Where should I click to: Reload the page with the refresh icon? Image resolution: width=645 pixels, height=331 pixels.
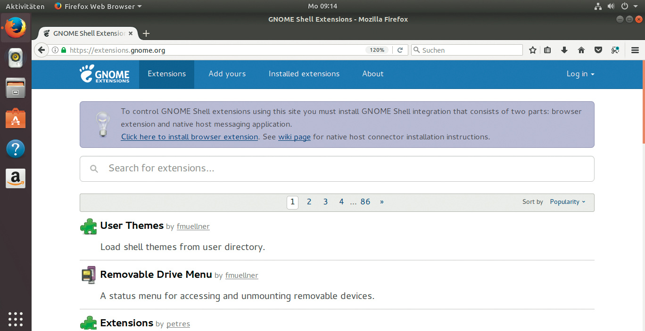click(400, 50)
